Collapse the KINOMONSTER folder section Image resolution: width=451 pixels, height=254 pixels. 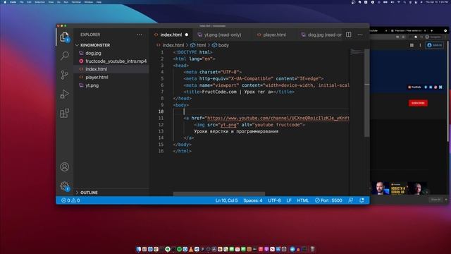click(x=95, y=45)
